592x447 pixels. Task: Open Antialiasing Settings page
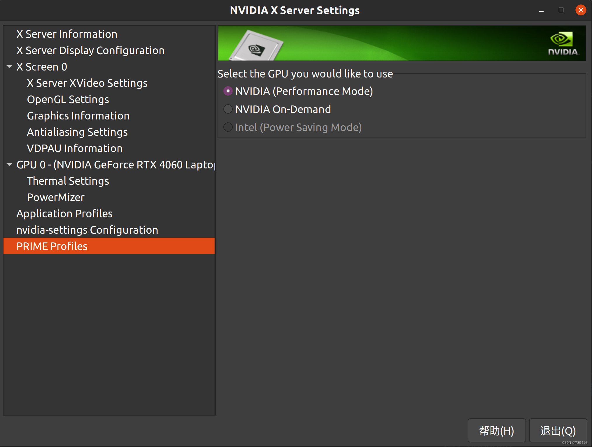tap(77, 132)
